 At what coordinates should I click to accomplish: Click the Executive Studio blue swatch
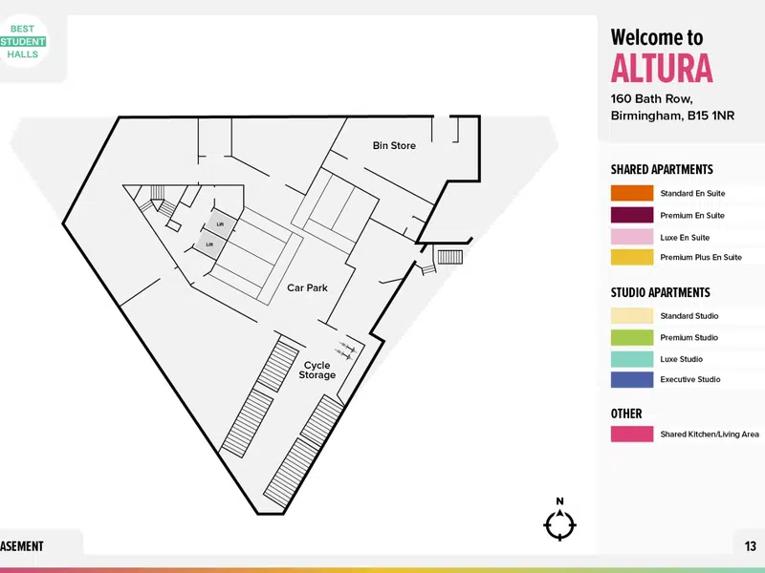pos(632,379)
